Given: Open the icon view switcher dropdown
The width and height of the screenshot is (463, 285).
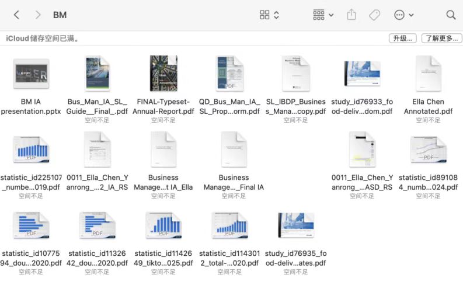Looking at the screenshot, I should pyautogui.click(x=269, y=15).
